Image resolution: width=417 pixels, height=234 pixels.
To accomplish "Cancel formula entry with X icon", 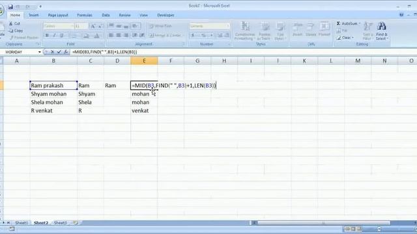I will tap(53, 52).
